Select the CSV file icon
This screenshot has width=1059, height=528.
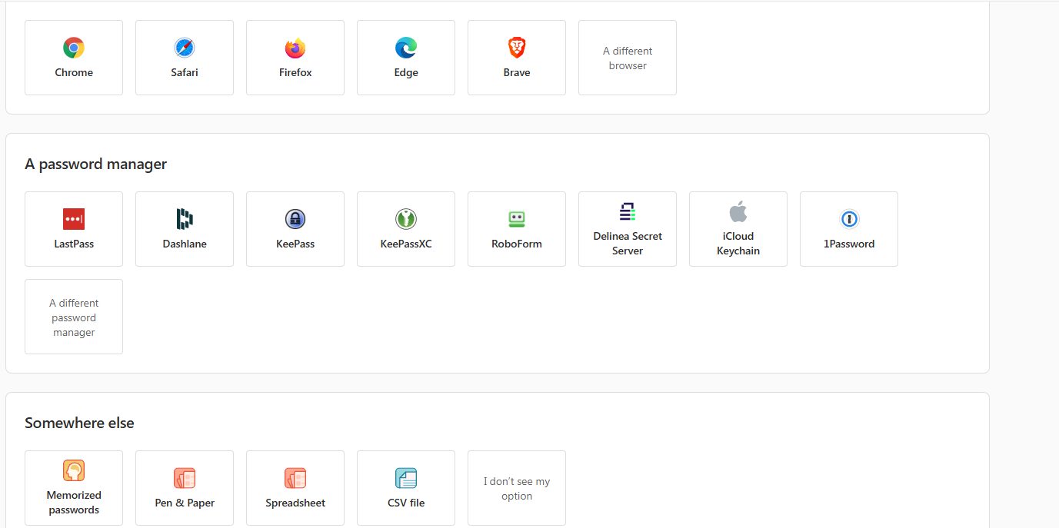coord(406,478)
